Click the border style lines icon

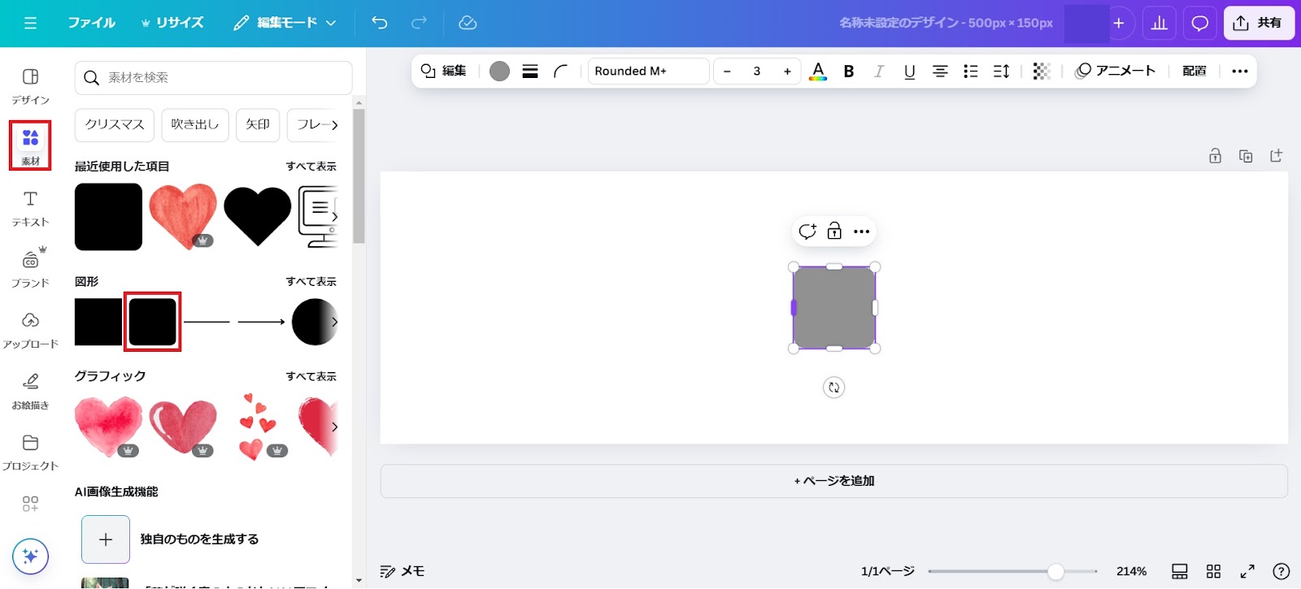[530, 71]
